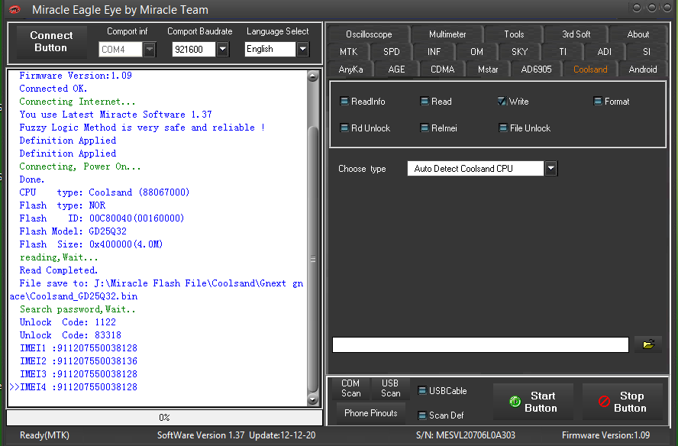678x446 pixels.
Task: Open the SPD tab
Action: point(392,52)
